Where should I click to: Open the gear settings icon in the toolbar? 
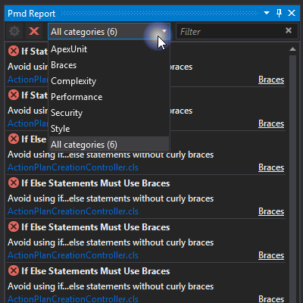[14, 31]
